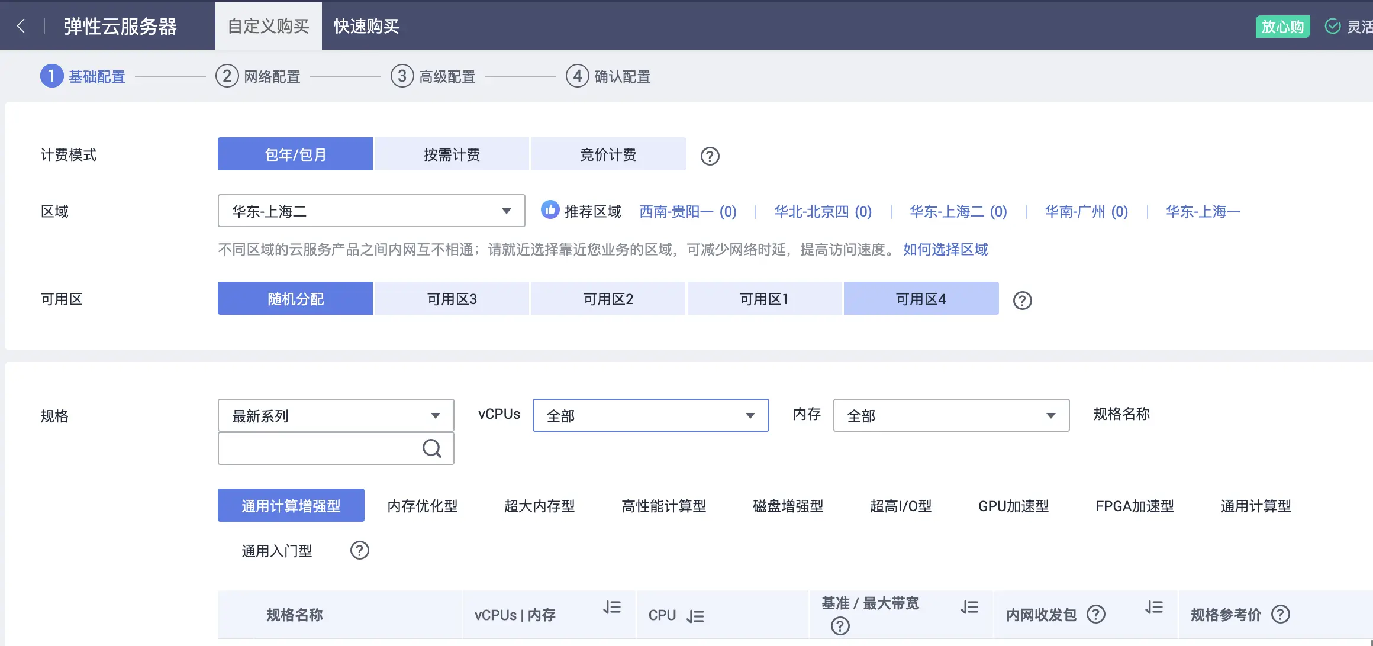
Task: Click the help icon in 内网收发包 header
Action: click(1098, 614)
